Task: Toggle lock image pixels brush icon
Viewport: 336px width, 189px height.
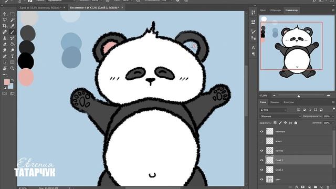Action: [x=280, y=123]
